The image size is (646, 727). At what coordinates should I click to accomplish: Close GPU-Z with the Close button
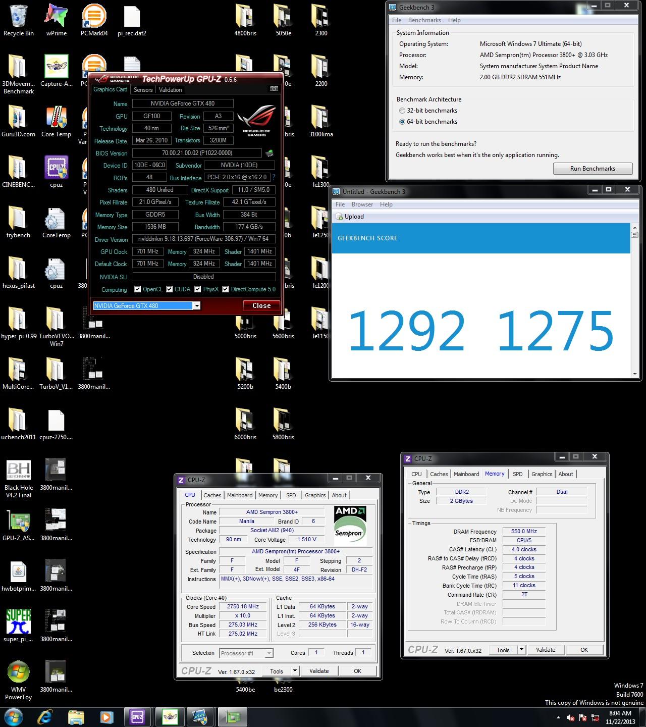[261, 305]
